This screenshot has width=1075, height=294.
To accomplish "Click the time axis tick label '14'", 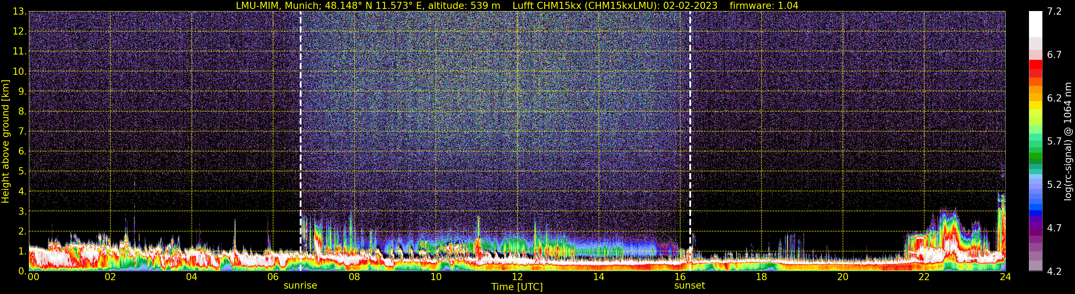I will 598,277.
